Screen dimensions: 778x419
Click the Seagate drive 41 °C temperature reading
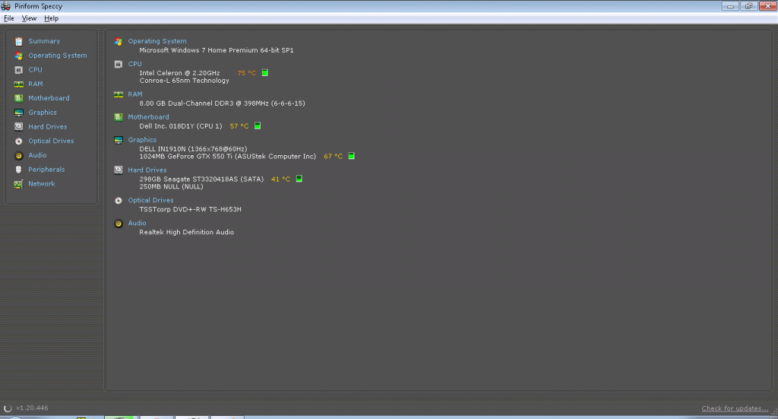(280, 179)
